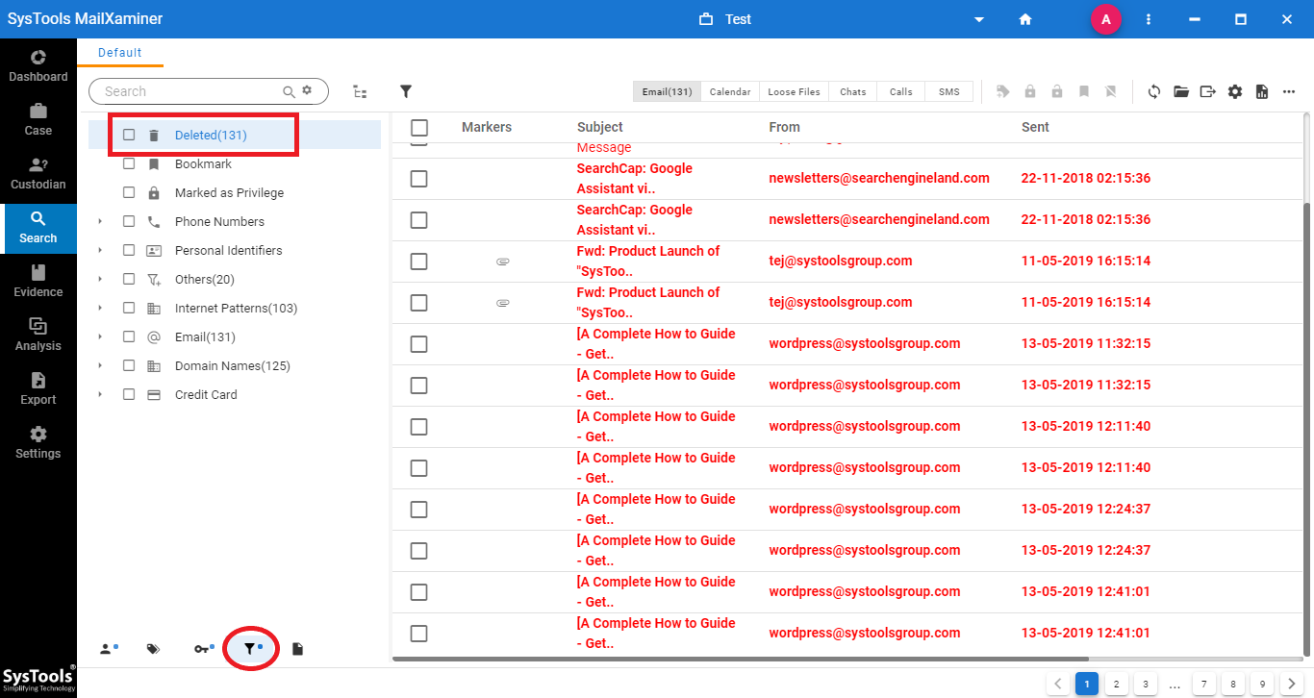Switch to the Calendar tab

(x=730, y=91)
